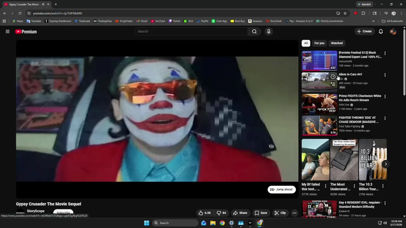Screen dimensions: 406x228
Task: Click the YouTube Premium logo
Action: click(x=26, y=32)
